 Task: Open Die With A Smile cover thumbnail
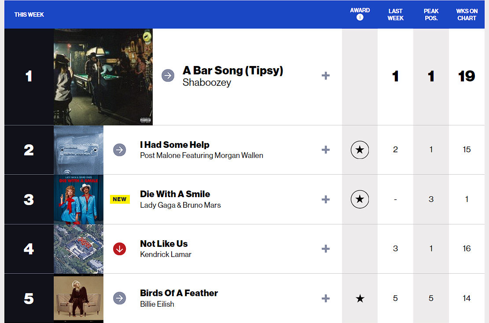[79, 199]
